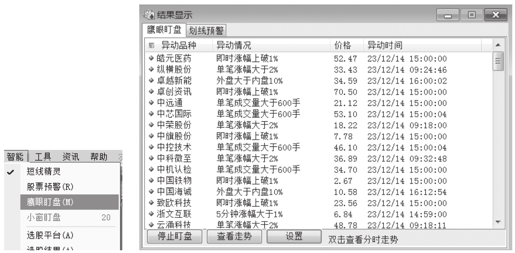Select the 中远通 stock name
Image resolution: width=515 pixels, height=253 pixels.
point(169,103)
